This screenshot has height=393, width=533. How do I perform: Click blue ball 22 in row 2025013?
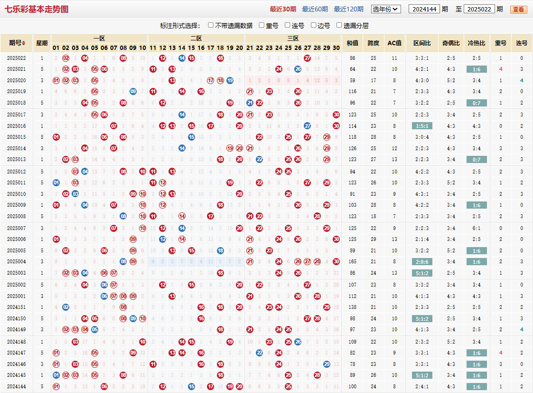pos(259,159)
